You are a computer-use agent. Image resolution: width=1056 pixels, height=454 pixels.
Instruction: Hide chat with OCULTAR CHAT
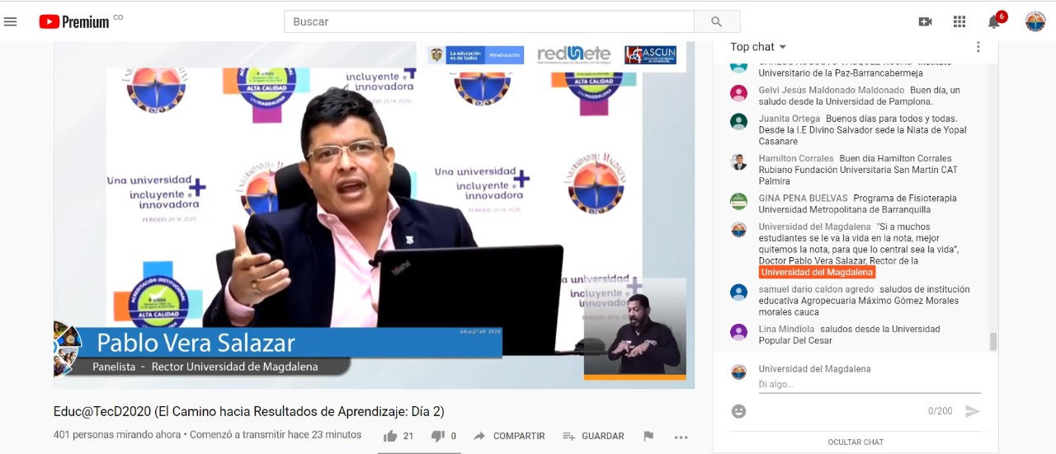click(856, 442)
